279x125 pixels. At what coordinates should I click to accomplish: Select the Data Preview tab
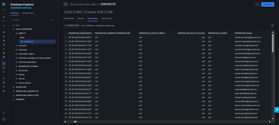tap(93, 18)
